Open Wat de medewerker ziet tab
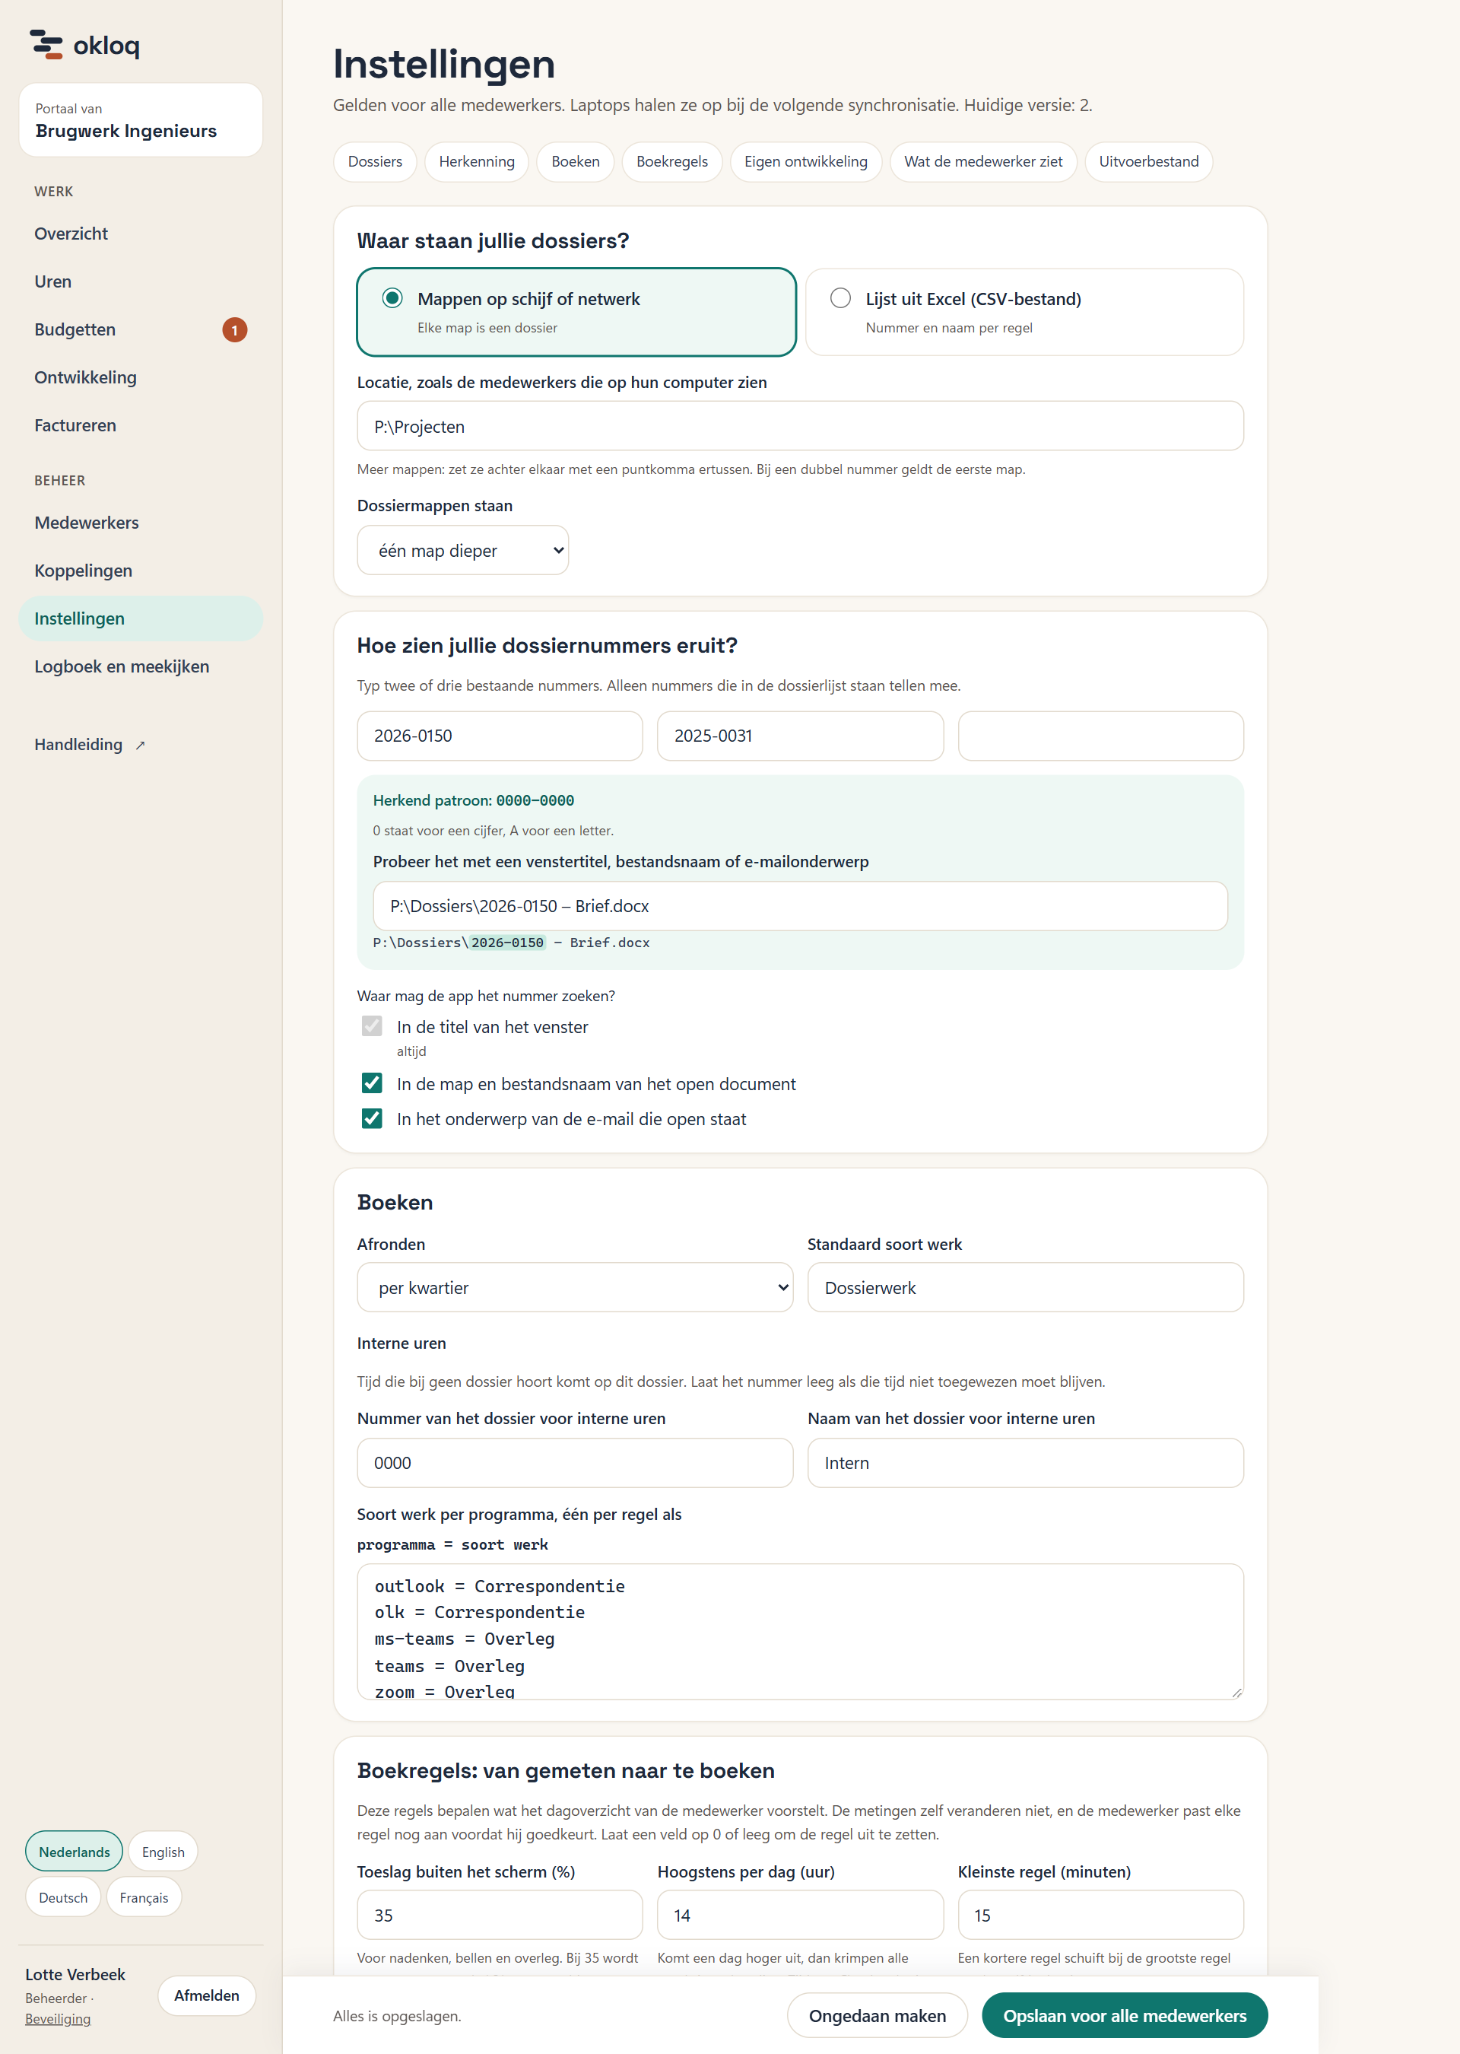Screen dimensions: 1460x2054 [983, 162]
